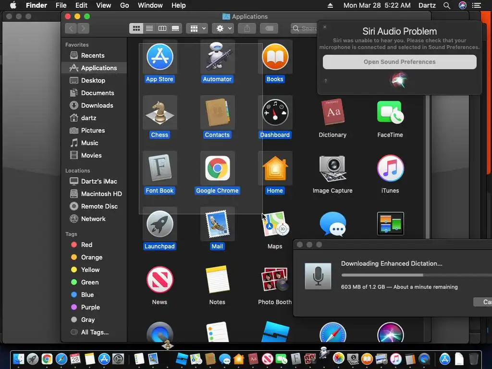Click the Siri icon in the menu bar
The width and height of the screenshot is (492, 369).
463,5
